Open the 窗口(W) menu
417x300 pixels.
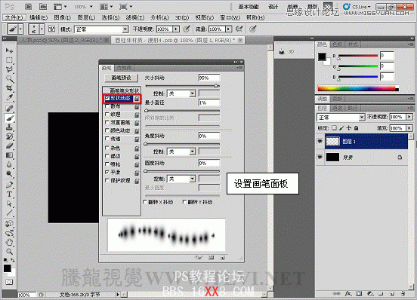[230, 17]
